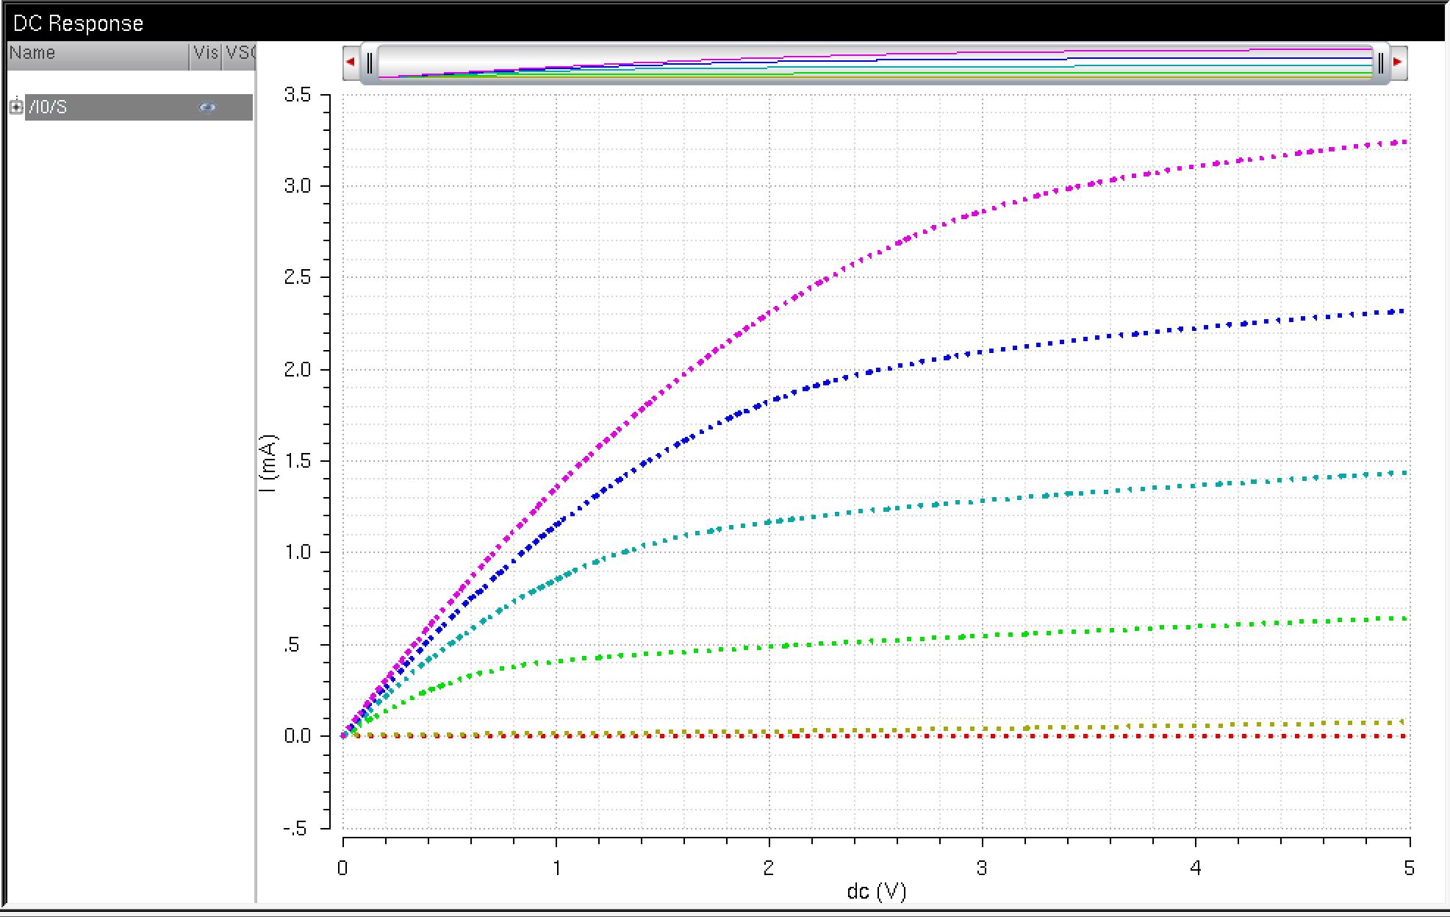Click the 3.5 y-axis tick label
The width and height of the screenshot is (1450, 917).
[297, 95]
